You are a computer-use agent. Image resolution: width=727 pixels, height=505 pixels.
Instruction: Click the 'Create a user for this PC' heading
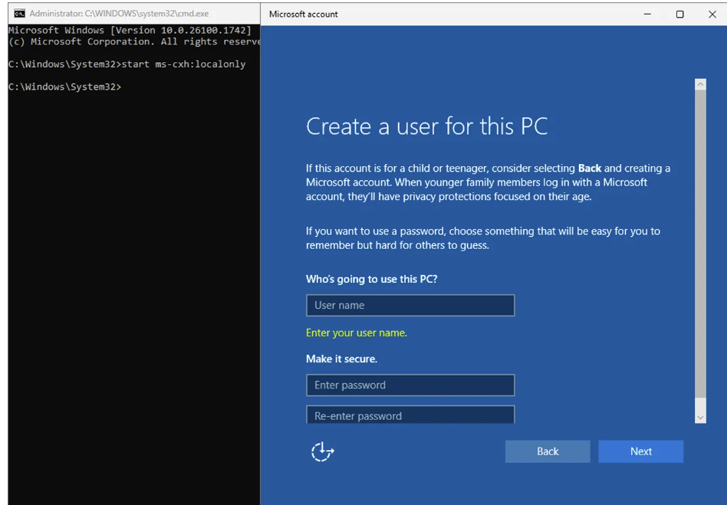coord(426,126)
